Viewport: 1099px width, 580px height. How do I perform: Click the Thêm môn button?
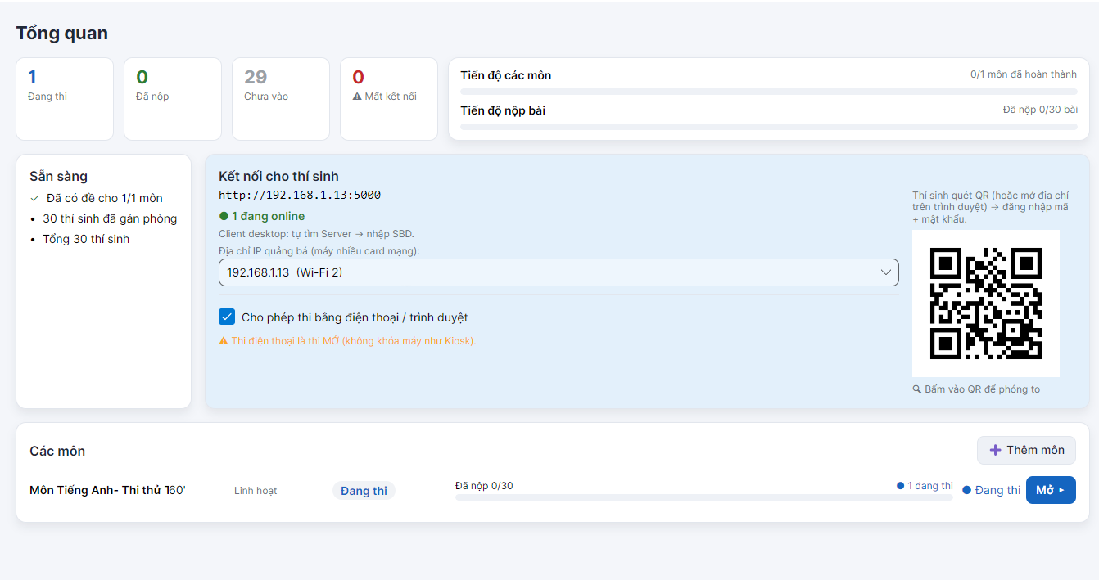[x=1026, y=450]
